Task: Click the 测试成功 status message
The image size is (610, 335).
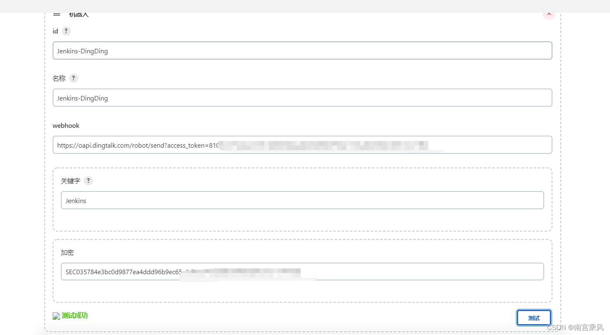Action: 75,316
